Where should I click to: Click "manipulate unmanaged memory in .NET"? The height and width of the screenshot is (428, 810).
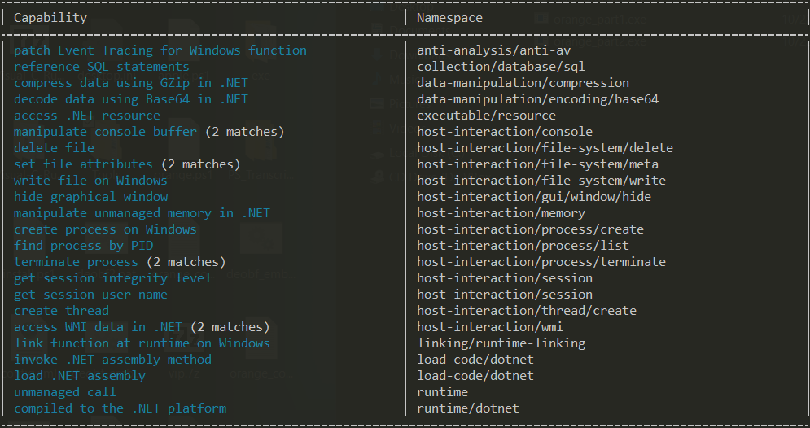coord(142,213)
